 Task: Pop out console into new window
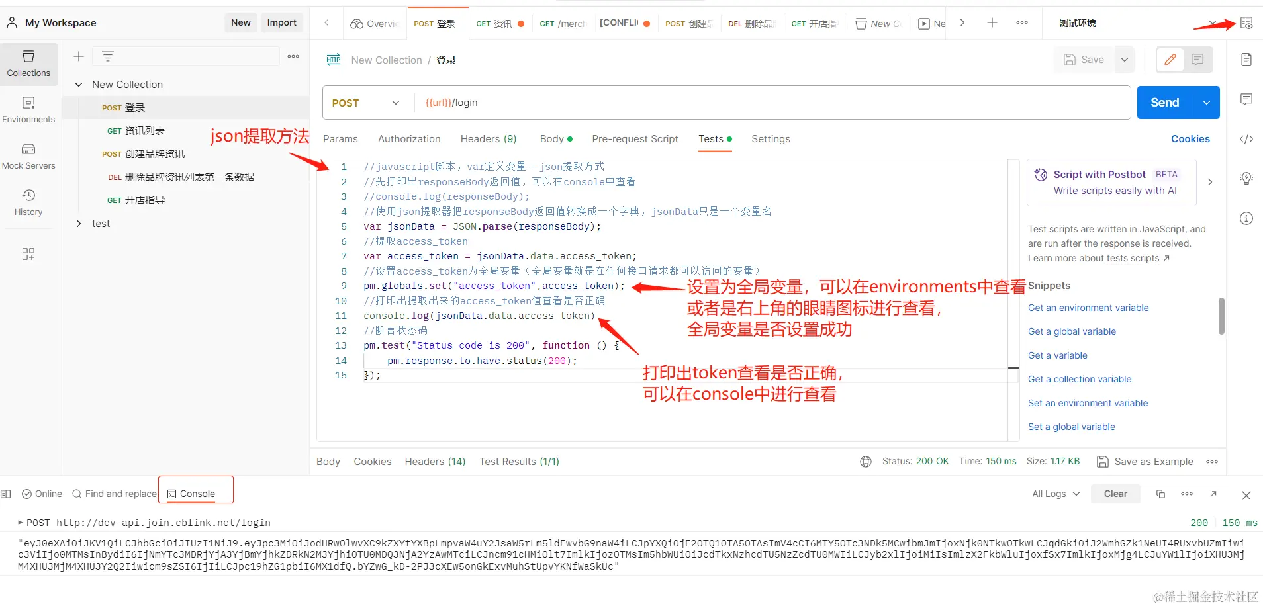click(x=1213, y=494)
